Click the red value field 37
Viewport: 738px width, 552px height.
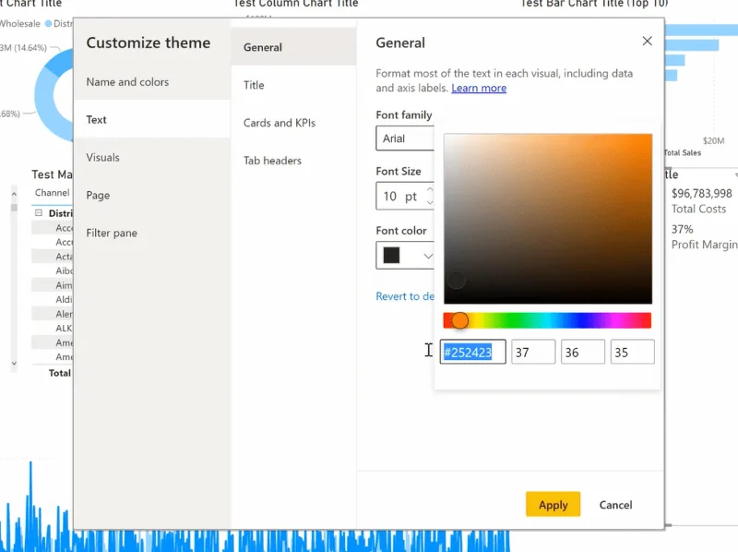point(533,352)
